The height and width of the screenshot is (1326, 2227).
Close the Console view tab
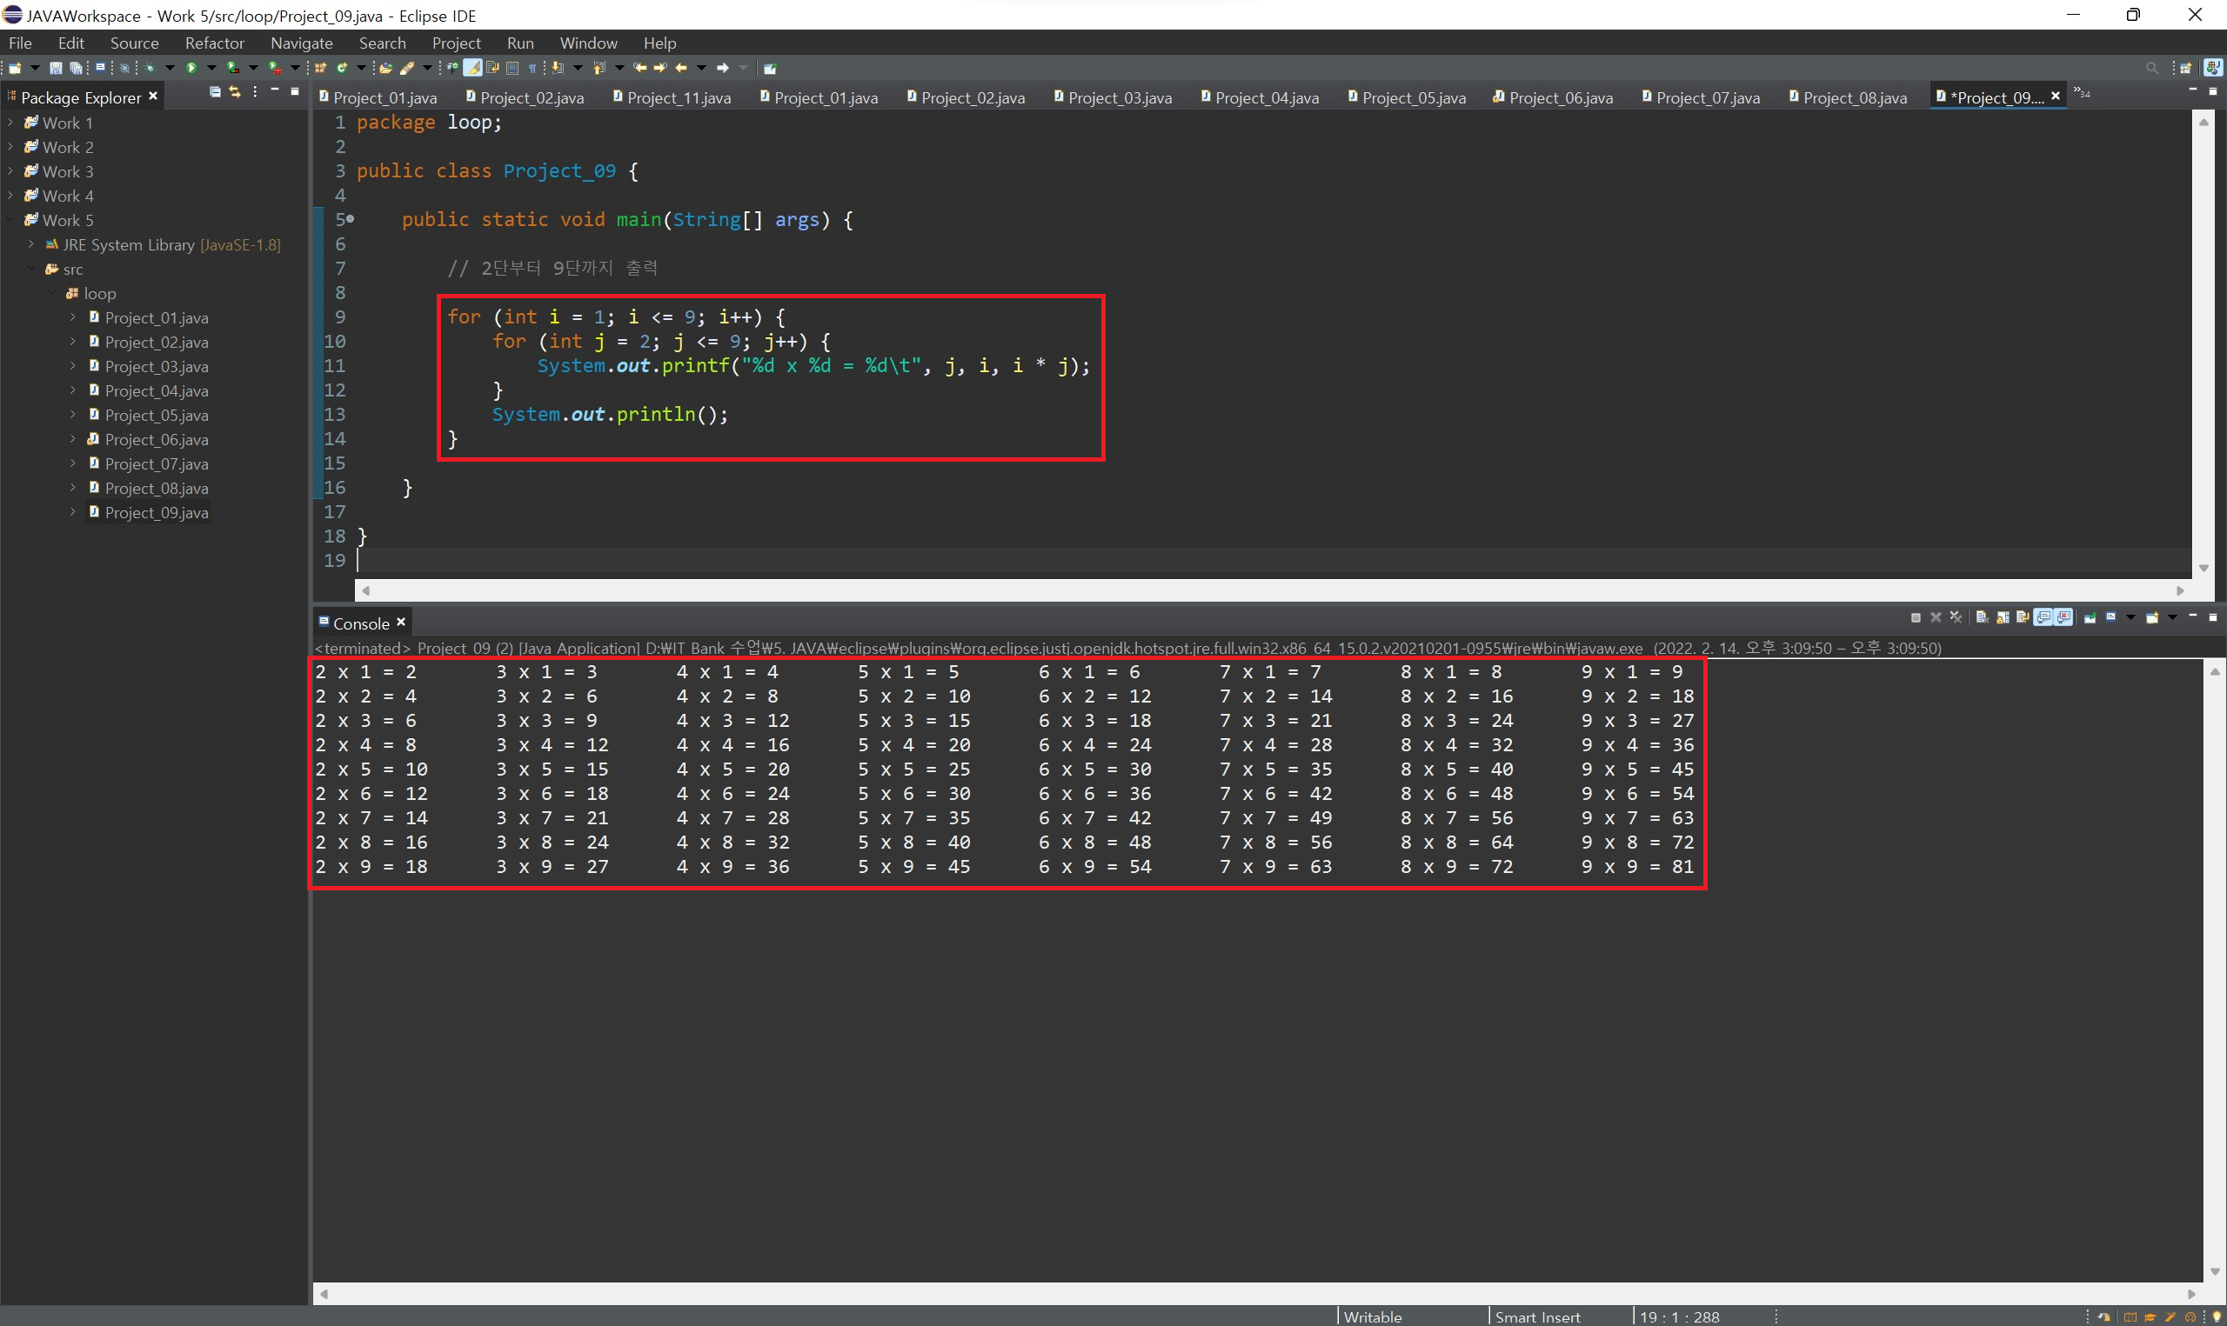[401, 622]
